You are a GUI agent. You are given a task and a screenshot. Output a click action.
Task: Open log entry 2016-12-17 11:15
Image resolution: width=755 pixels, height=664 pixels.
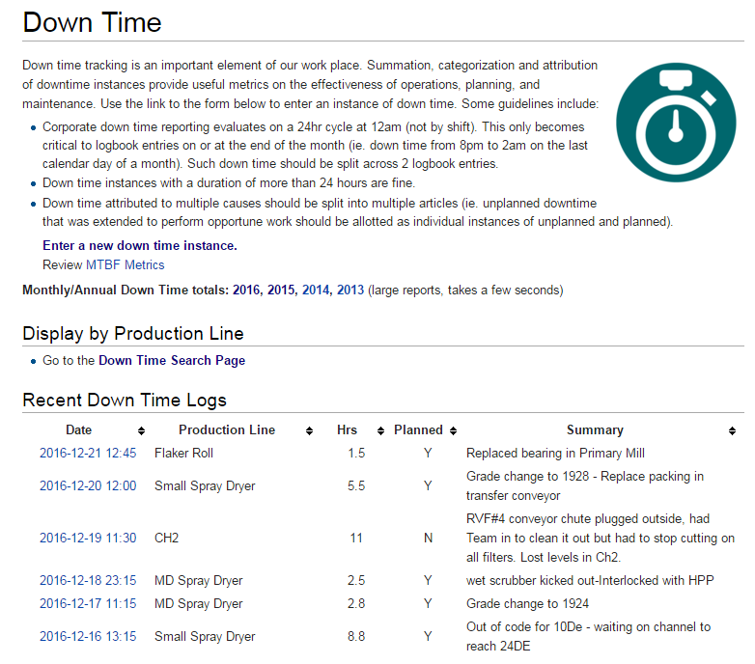tap(88, 603)
